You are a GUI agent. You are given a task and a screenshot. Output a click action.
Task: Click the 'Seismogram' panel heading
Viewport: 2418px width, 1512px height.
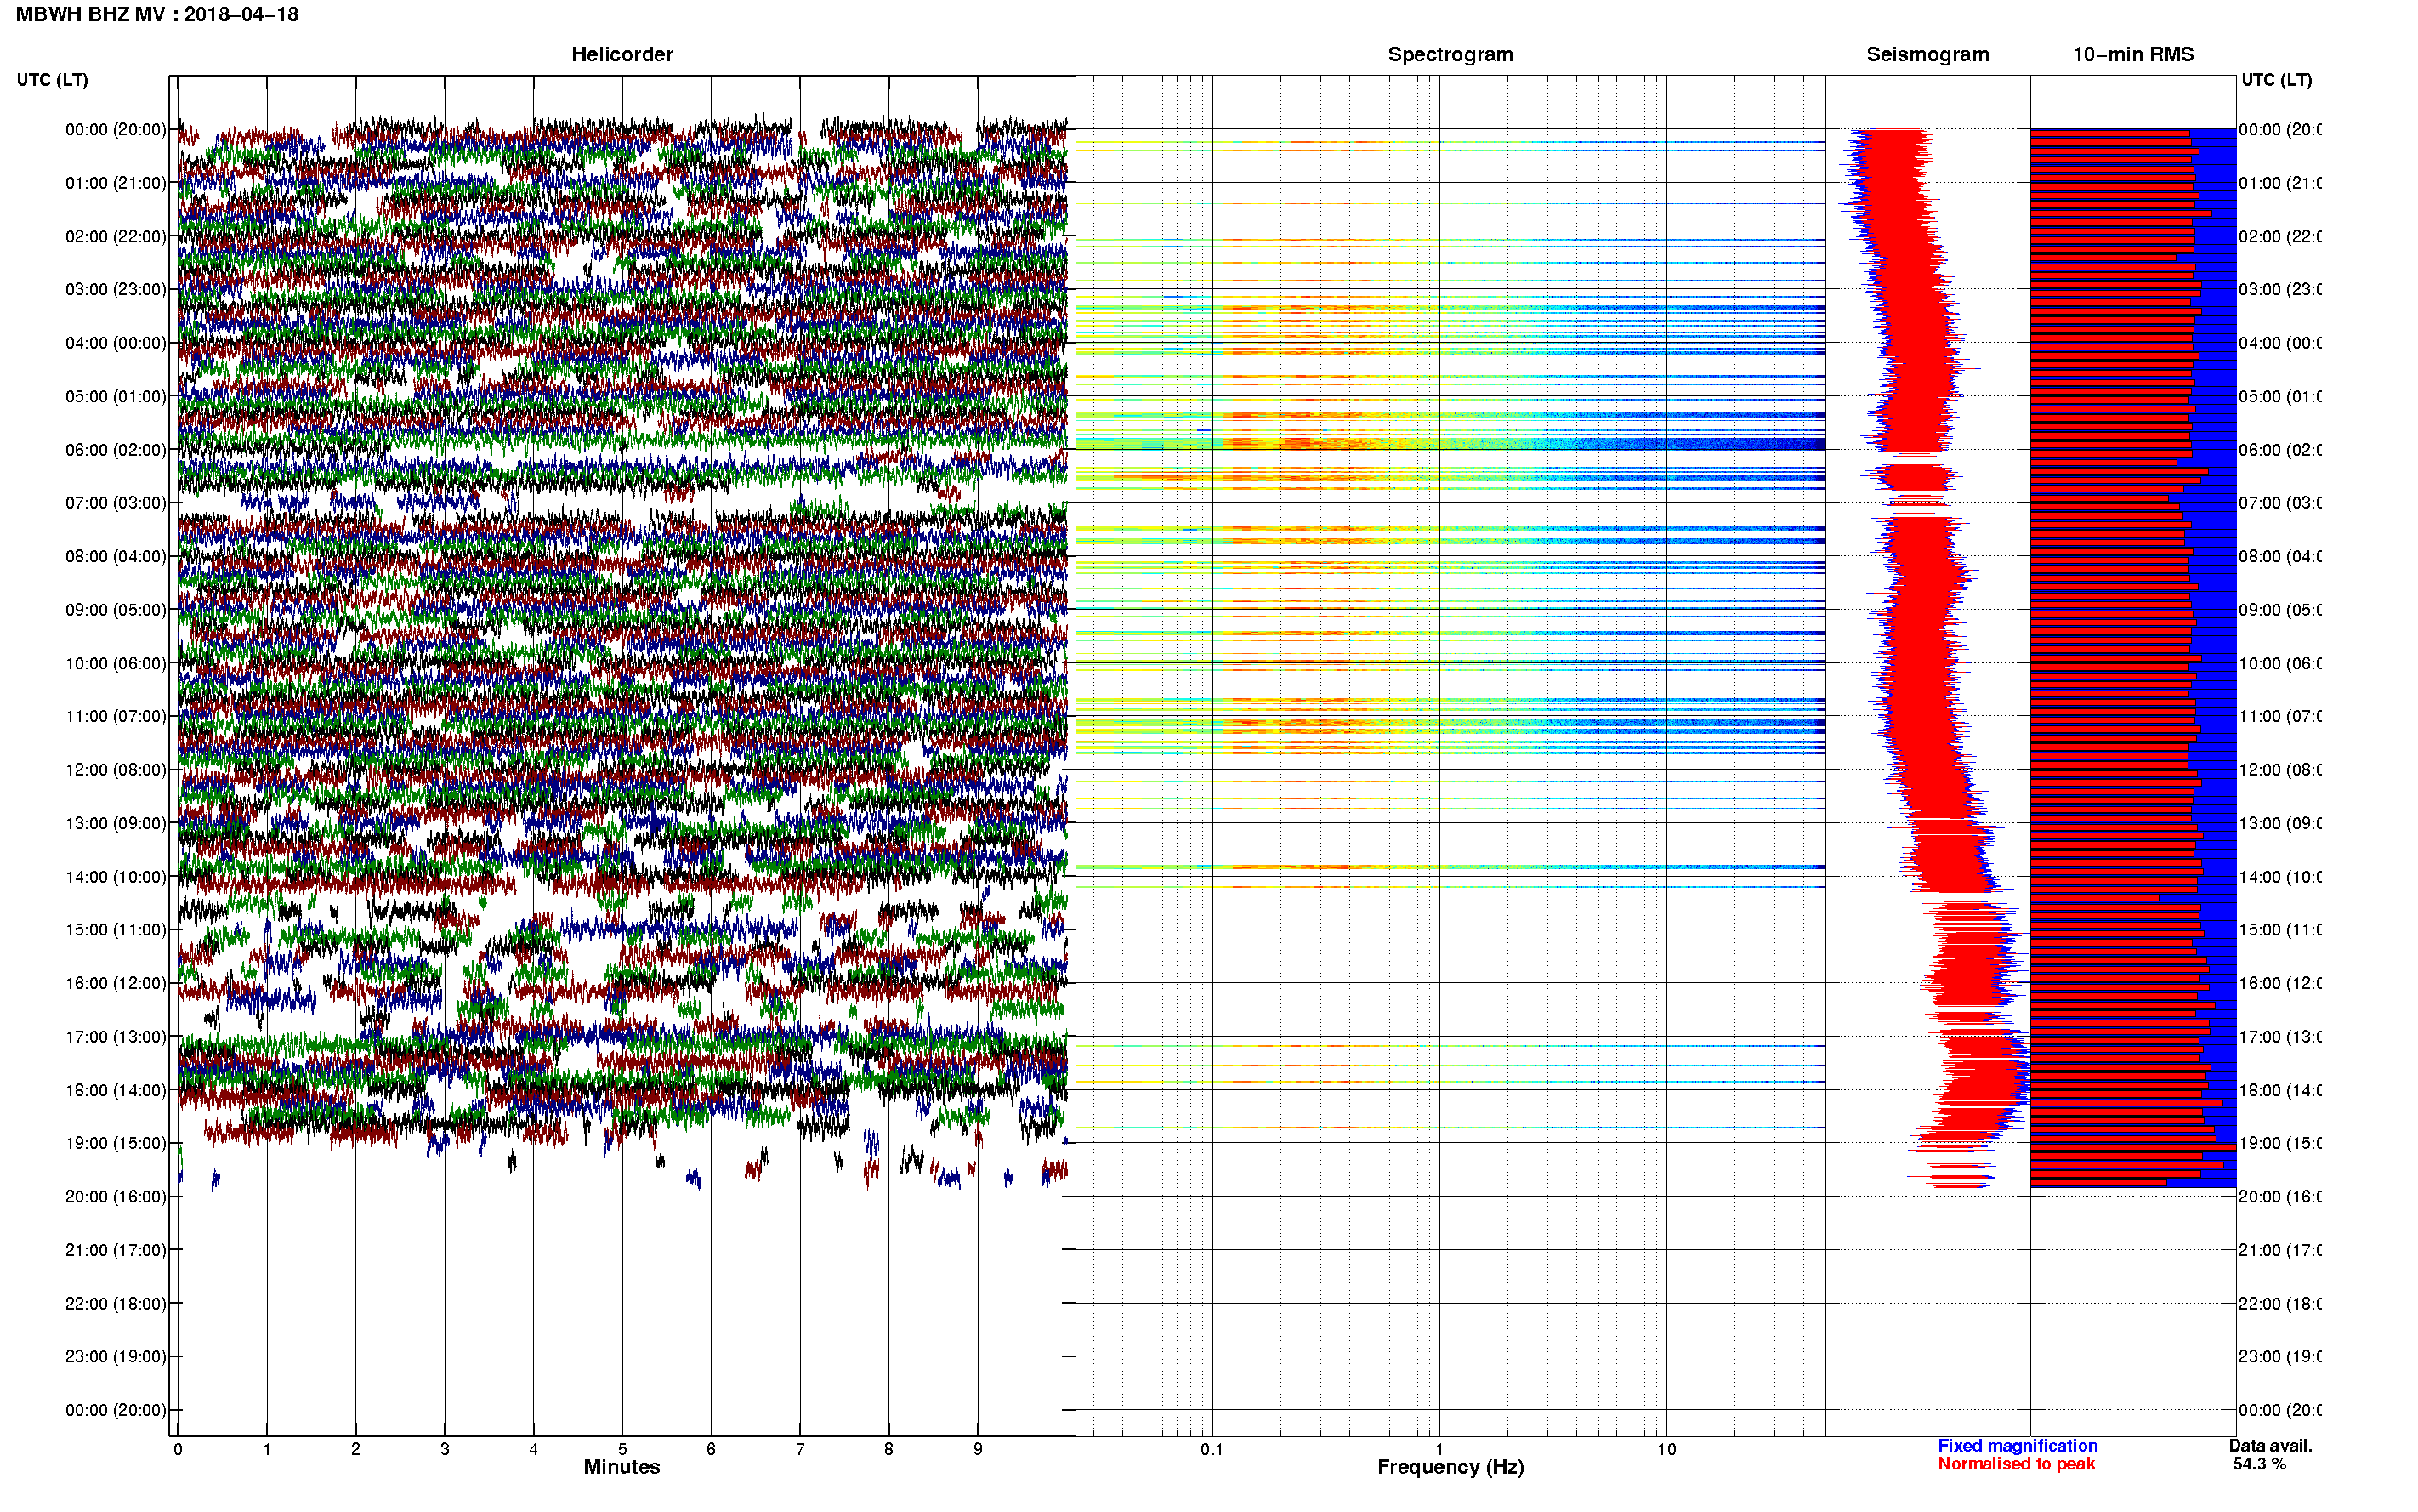[x=1927, y=55]
